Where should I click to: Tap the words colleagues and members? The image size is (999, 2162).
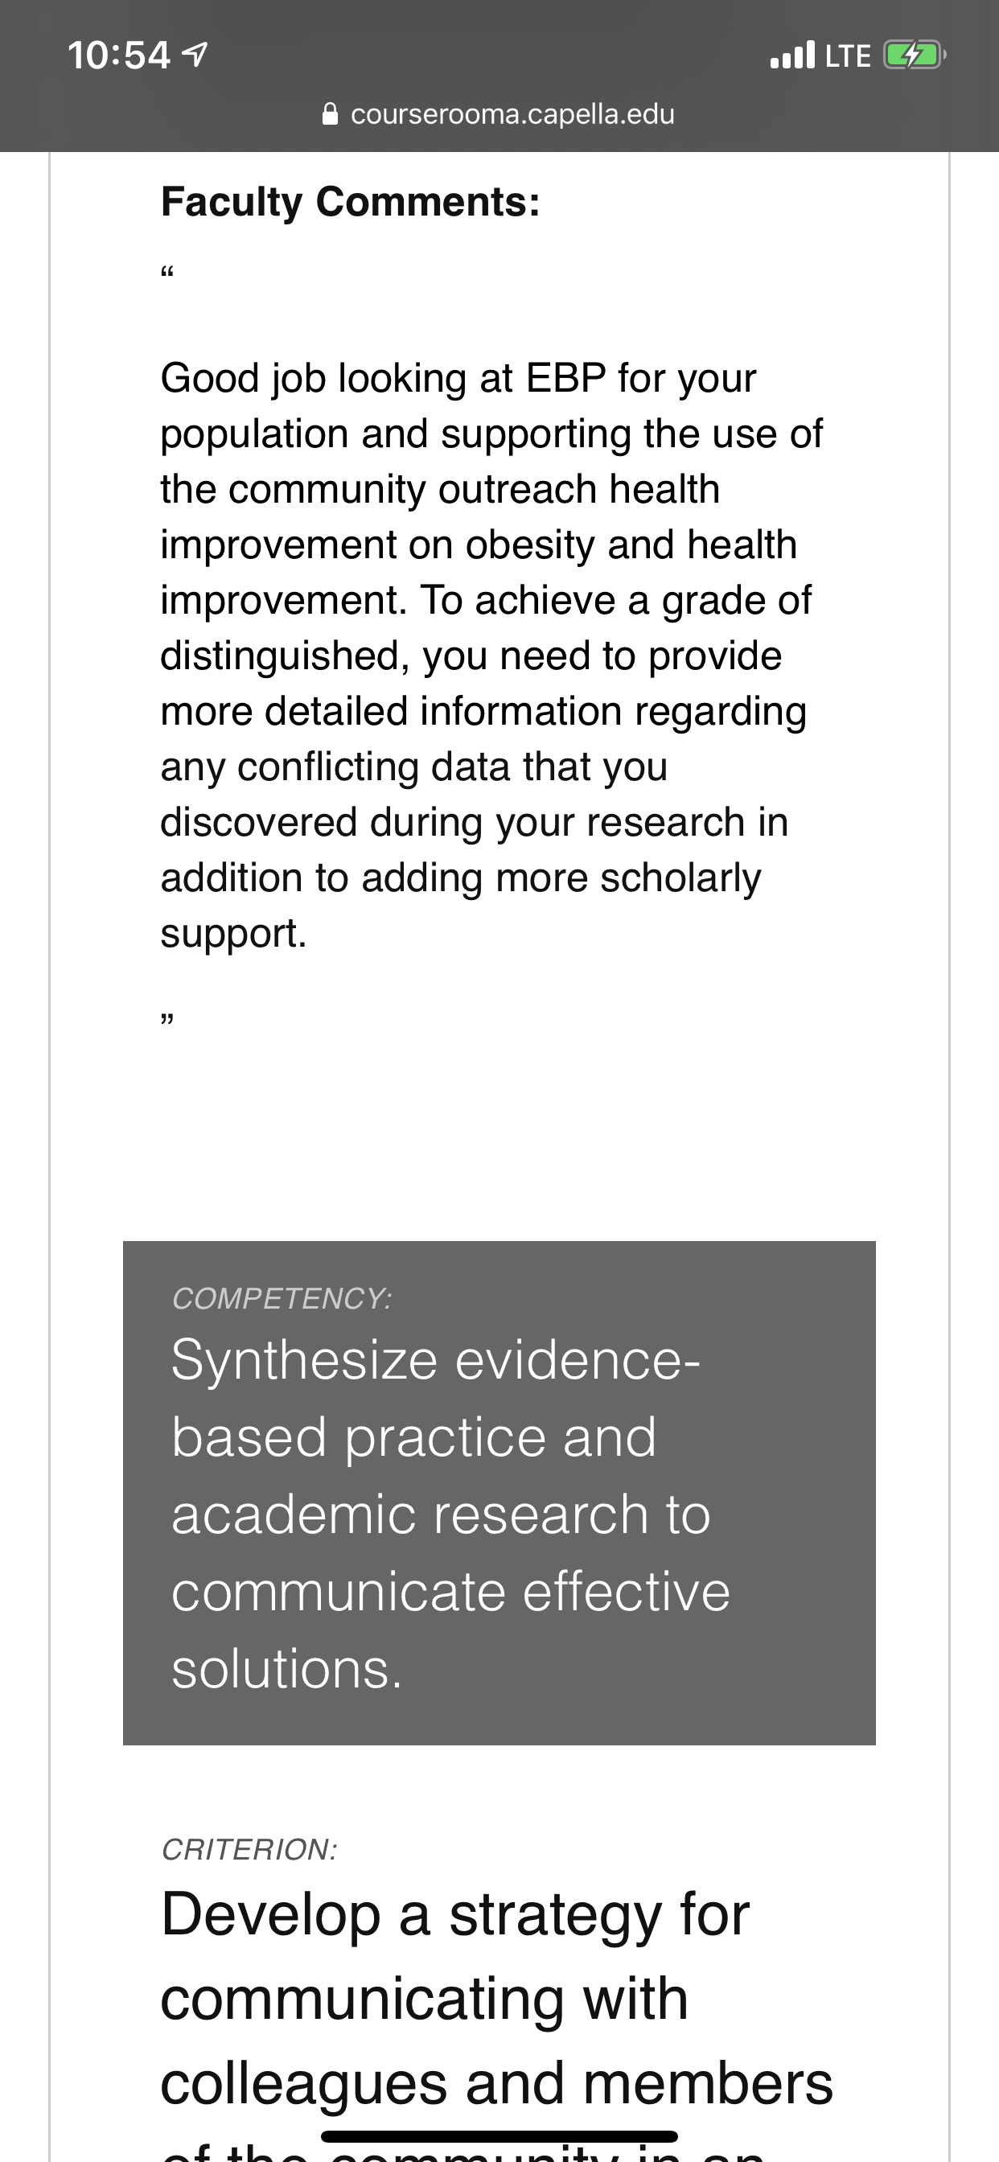click(497, 2084)
